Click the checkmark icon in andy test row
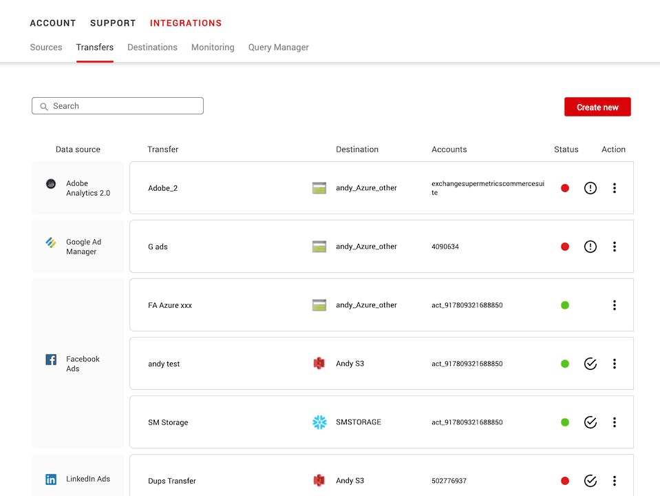This screenshot has width=660, height=496. click(590, 364)
